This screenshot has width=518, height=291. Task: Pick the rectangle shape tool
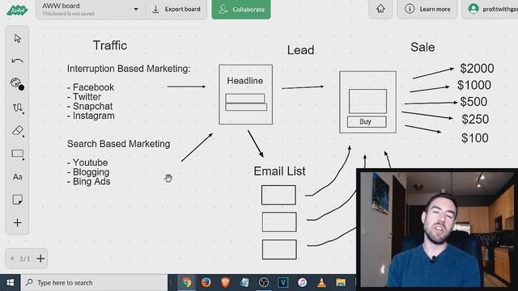pyautogui.click(x=18, y=154)
